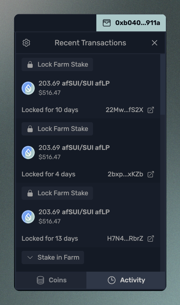The height and width of the screenshot is (305, 180).
Task: Open external link for transaction 2bxp...xKZb
Action: 151,174
